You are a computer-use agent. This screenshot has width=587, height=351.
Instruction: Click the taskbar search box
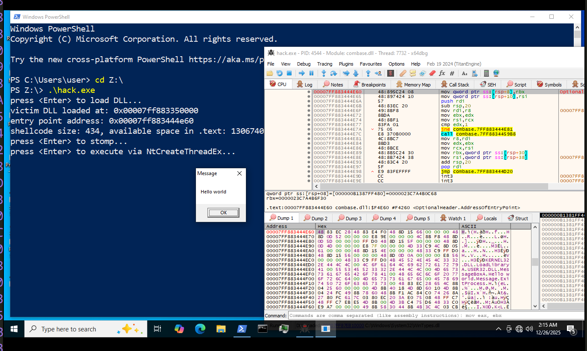point(85,329)
